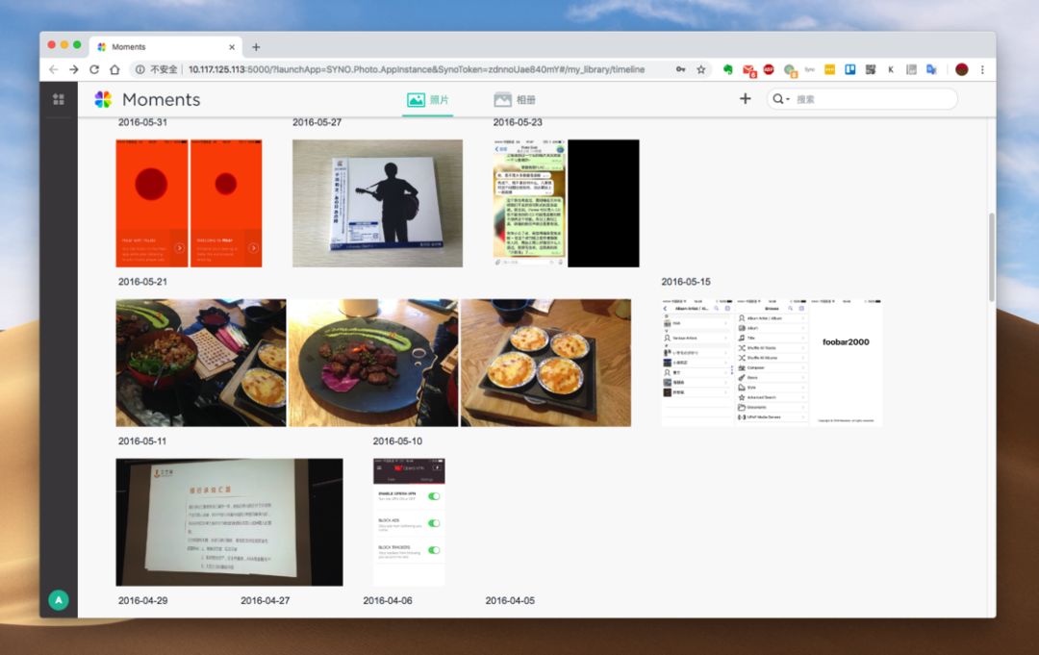Open the left red screenshot from 2016-05-31

[x=152, y=203]
